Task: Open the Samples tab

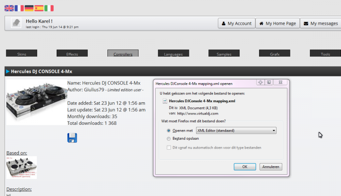Action: [x=224, y=53]
